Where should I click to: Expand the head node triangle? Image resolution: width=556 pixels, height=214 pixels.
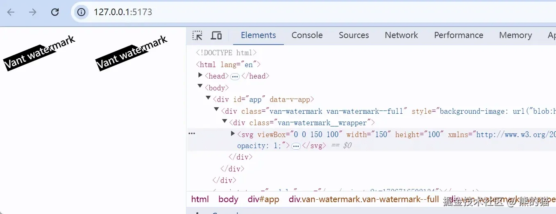tap(200, 75)
